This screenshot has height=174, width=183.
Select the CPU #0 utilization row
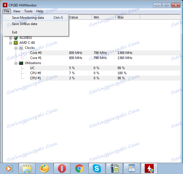tap(105, 73)
